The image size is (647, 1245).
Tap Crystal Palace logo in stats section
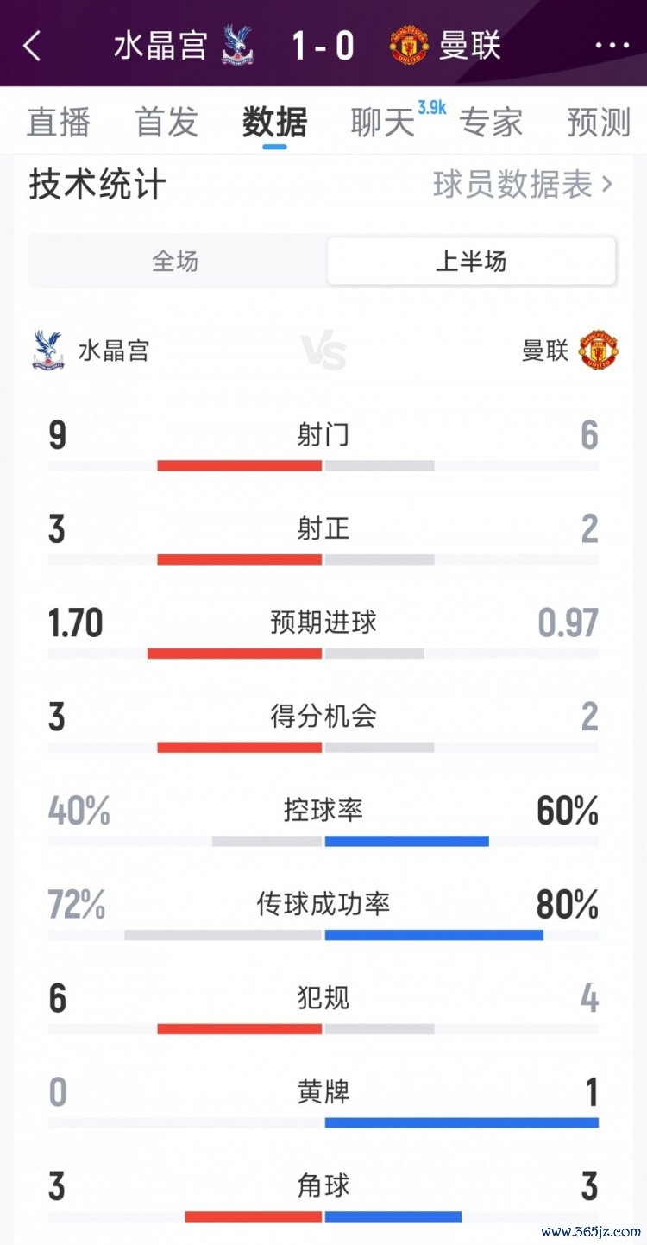pyautogui.click(x=48, y=351)
